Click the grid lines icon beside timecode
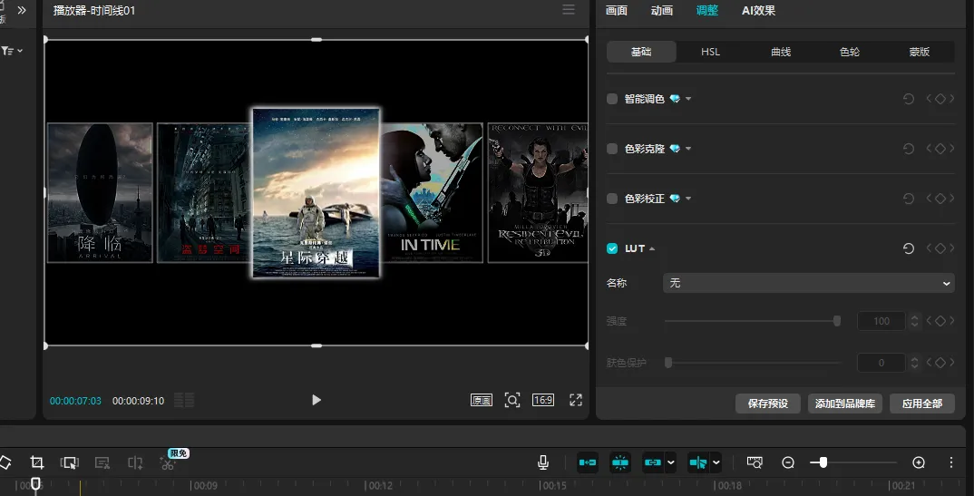 (x=184, y=401)
